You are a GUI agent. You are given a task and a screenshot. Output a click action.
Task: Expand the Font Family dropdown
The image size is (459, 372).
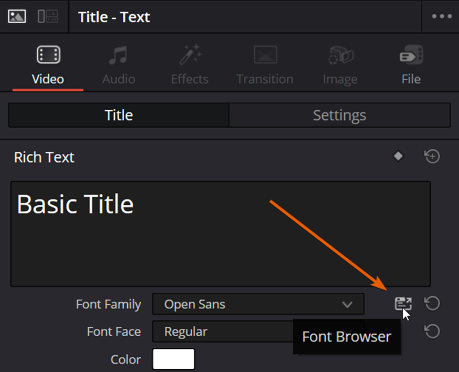click(x=258, y=304)
